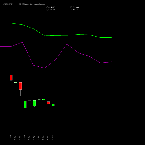145x145 pixels.
Task: Click the chart title text at top left
Action: [24, 4]
